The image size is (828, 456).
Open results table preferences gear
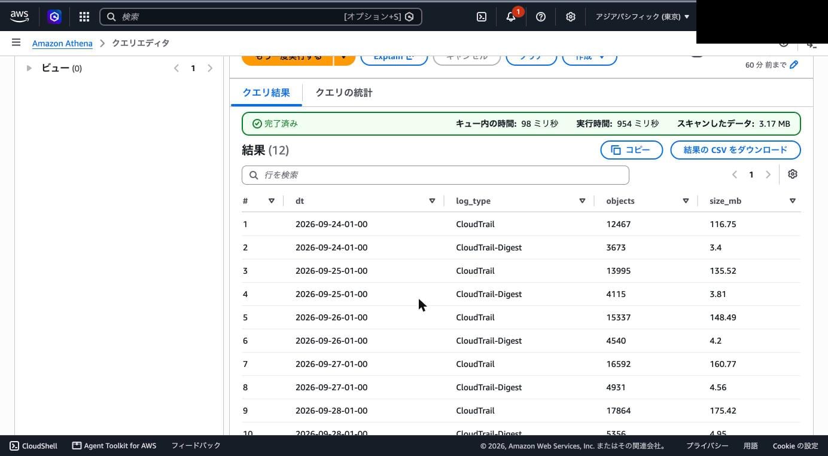coord(793,174)
